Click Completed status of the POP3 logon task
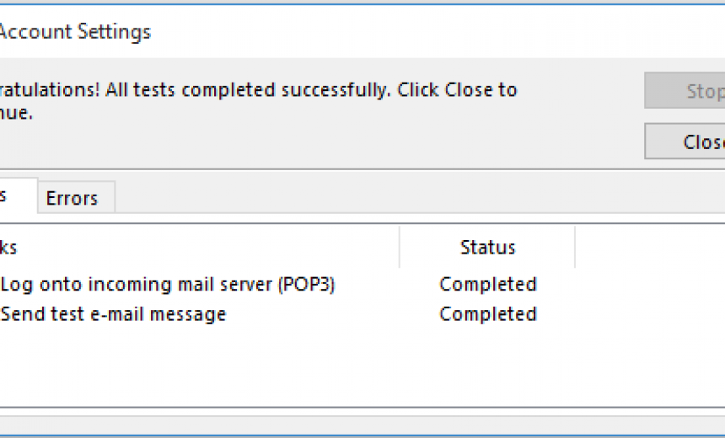This screenshot has width=725, height=438. click(488, 284)
